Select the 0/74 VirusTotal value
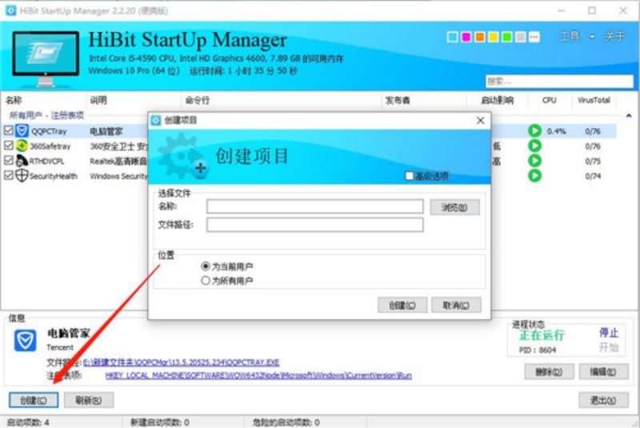This screenshot has height=428, width=640. (593, 176)
